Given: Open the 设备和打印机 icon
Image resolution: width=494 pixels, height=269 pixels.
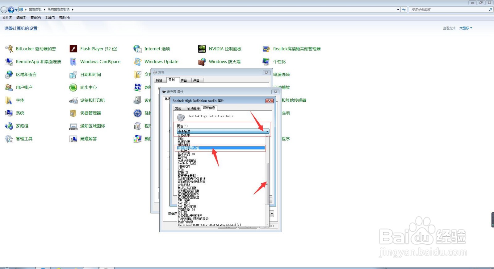Looking at the screenshot, I should (73, 100).
